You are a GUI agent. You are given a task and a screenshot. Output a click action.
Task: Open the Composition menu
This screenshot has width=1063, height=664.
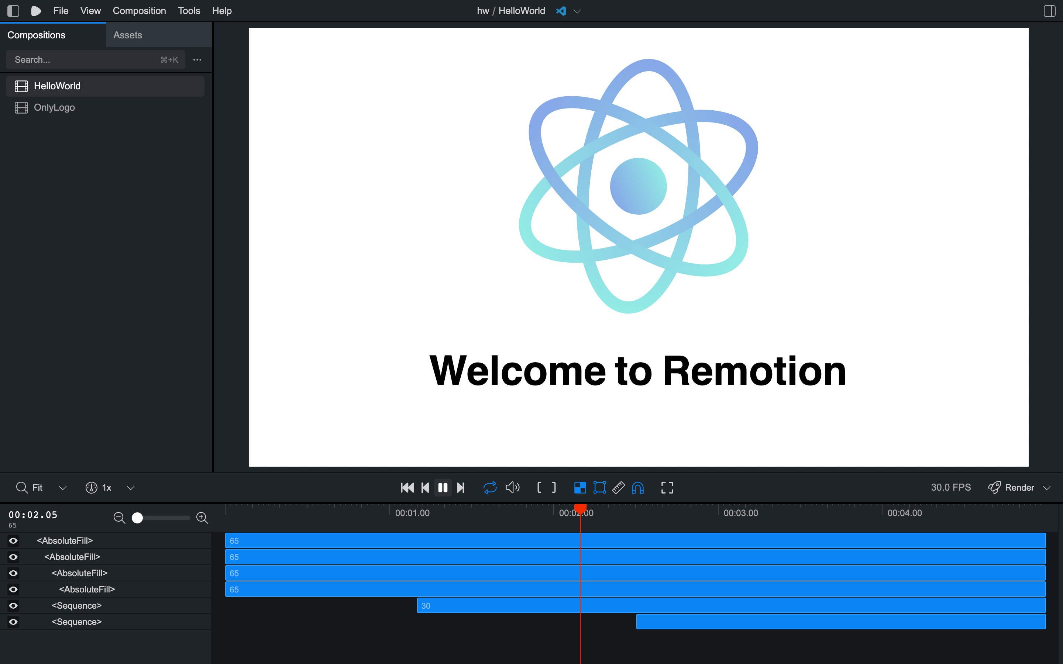[x=139, y=11]
